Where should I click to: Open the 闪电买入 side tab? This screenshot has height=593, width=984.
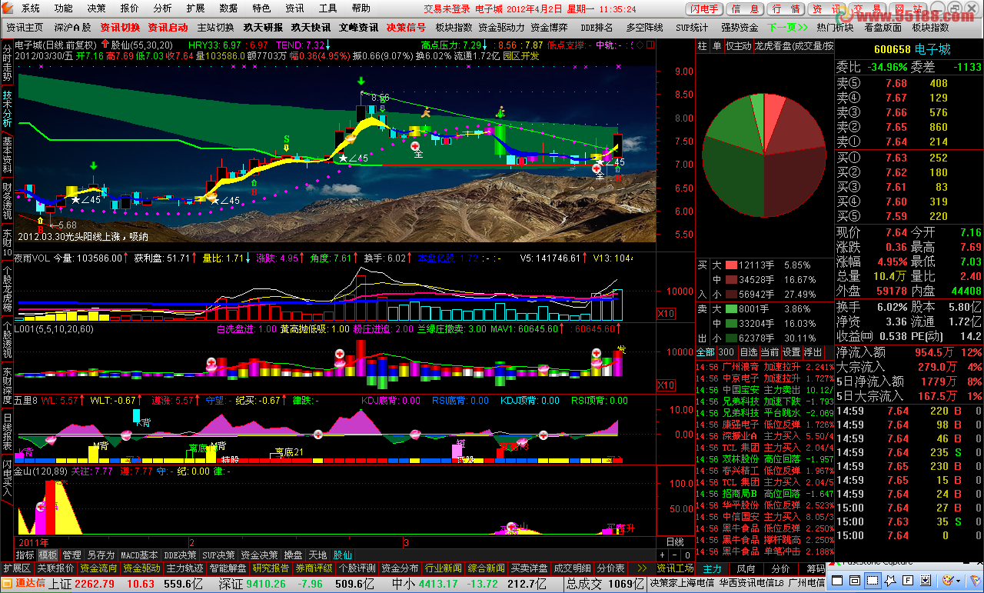pos(7,479)
